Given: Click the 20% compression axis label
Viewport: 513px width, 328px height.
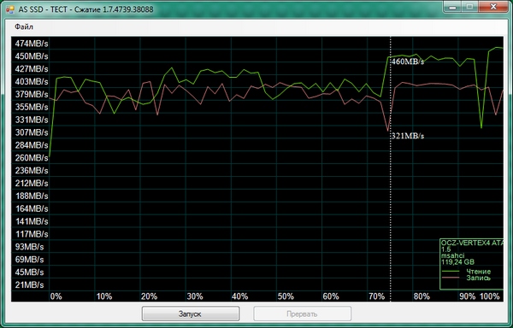Looking at the screenshot, I should 149,296.
